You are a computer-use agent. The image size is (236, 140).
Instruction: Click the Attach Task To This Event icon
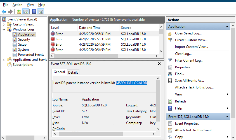pos(170,130)
